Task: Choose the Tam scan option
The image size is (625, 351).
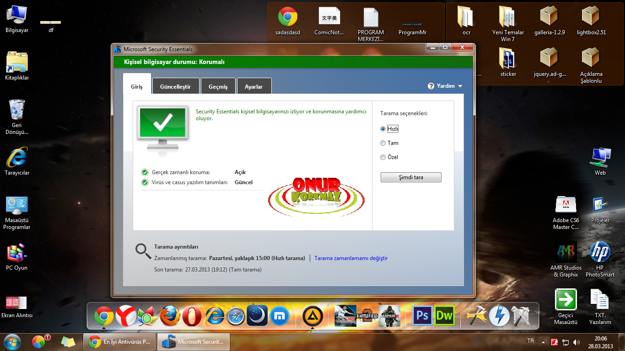Action: [383, 143]
